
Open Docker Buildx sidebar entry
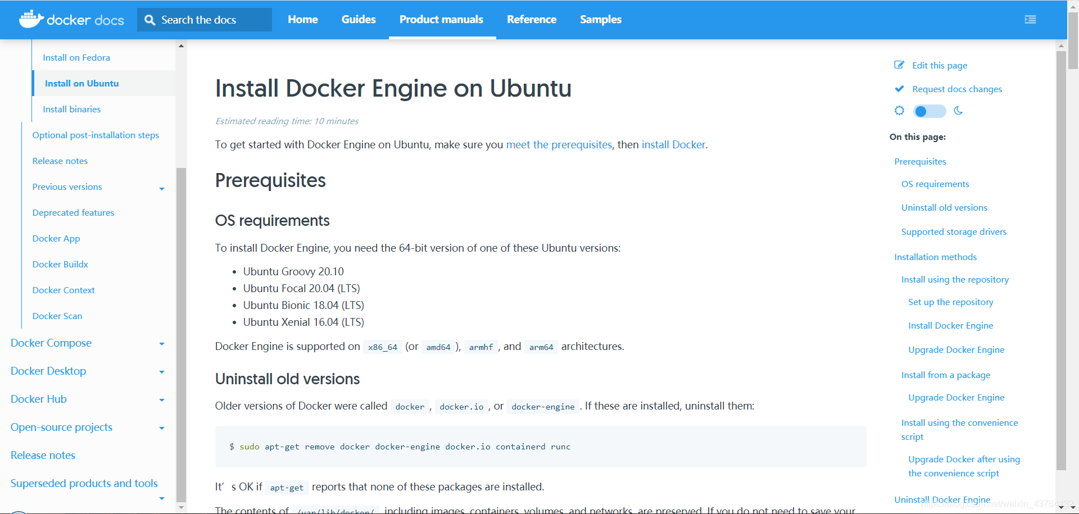[60, 264]
